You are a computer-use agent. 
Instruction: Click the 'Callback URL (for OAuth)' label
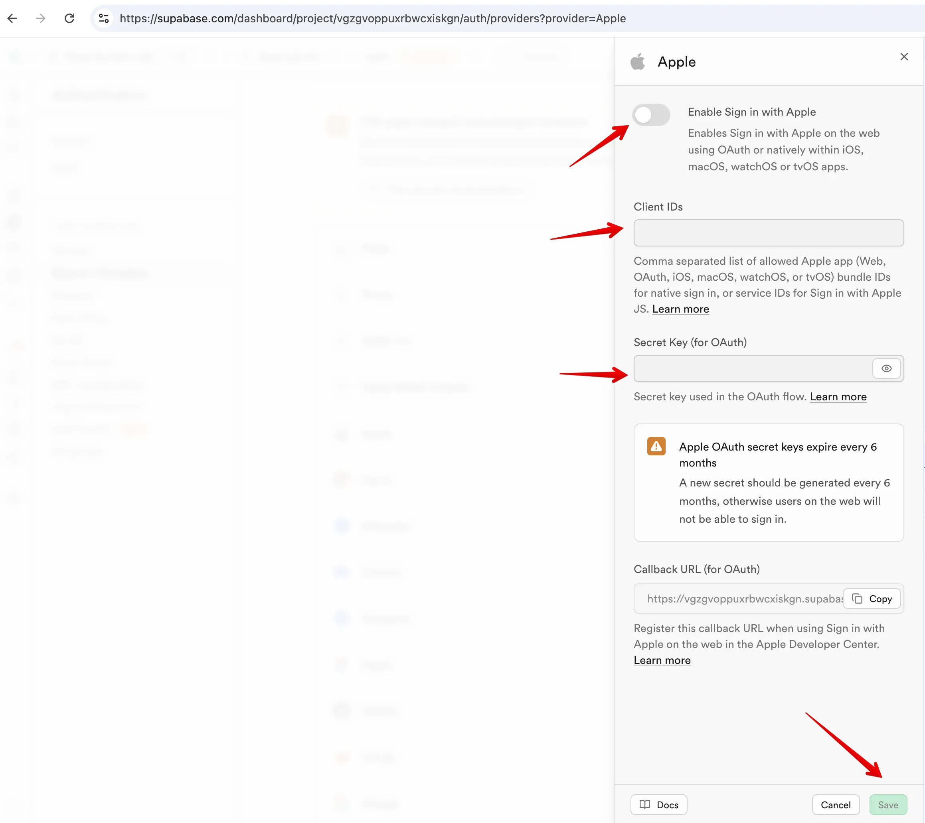click(x=696, y=569)
